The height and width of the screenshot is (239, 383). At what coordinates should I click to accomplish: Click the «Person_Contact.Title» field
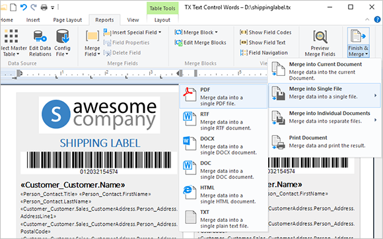pyautogui.click(x=49, y=194)
